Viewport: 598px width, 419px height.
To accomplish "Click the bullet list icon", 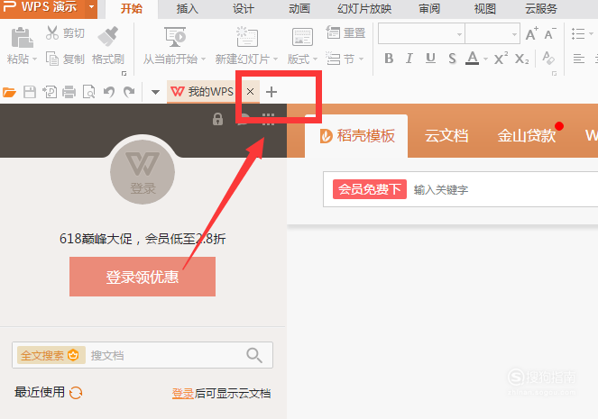I will click(578, 34).
